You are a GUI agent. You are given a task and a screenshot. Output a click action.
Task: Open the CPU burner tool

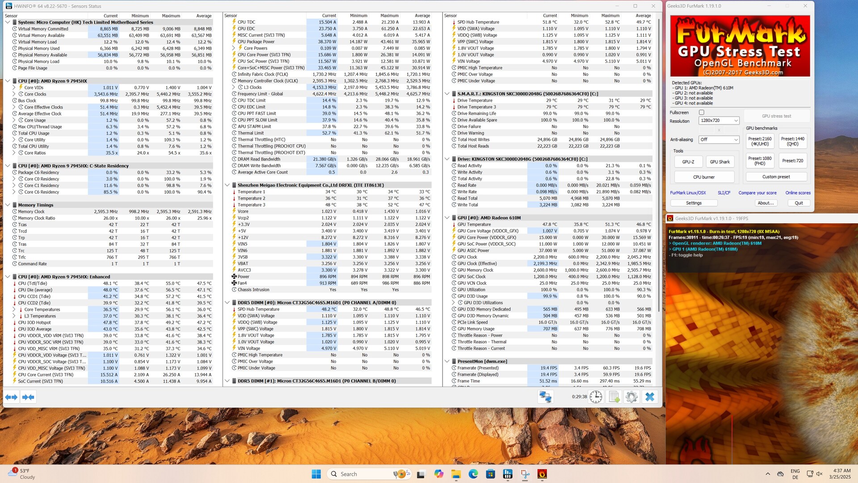tap(704, 177)
